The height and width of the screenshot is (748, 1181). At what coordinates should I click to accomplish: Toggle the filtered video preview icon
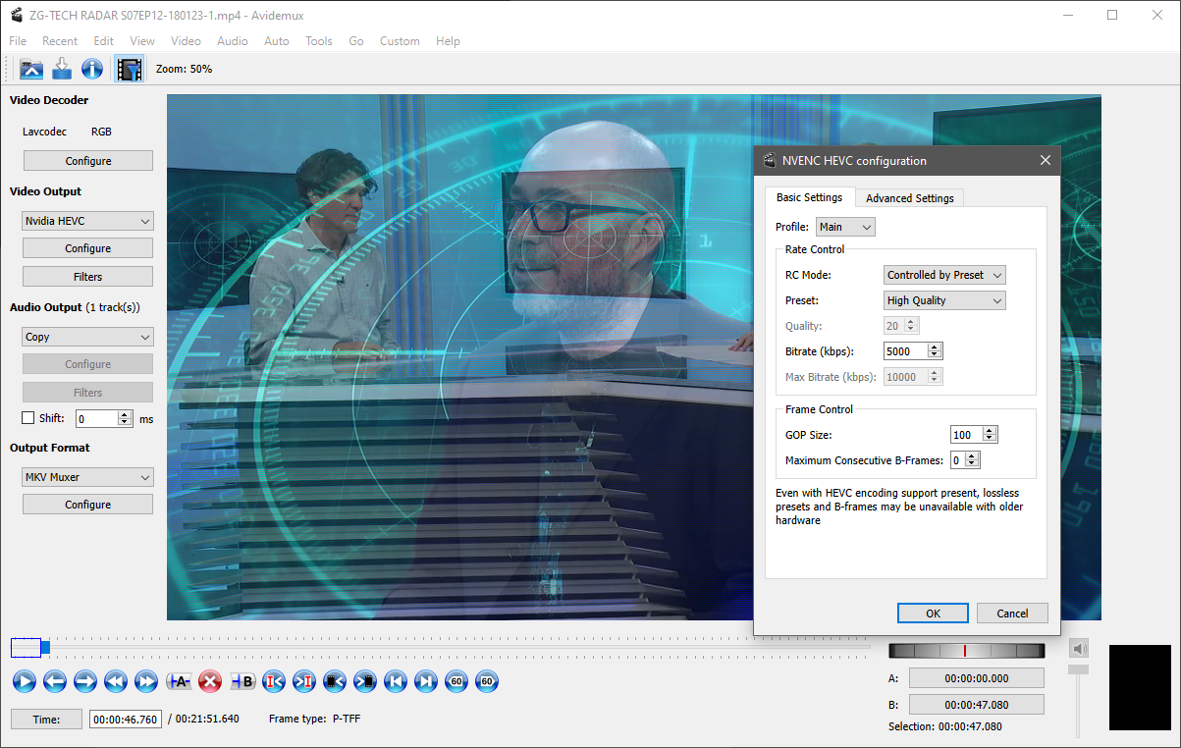[129, 69]
